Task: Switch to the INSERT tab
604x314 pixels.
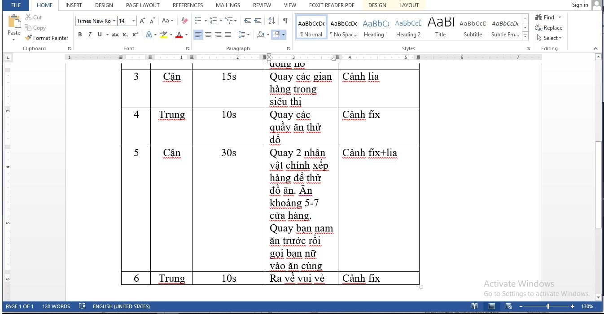Action: point(74,5)
